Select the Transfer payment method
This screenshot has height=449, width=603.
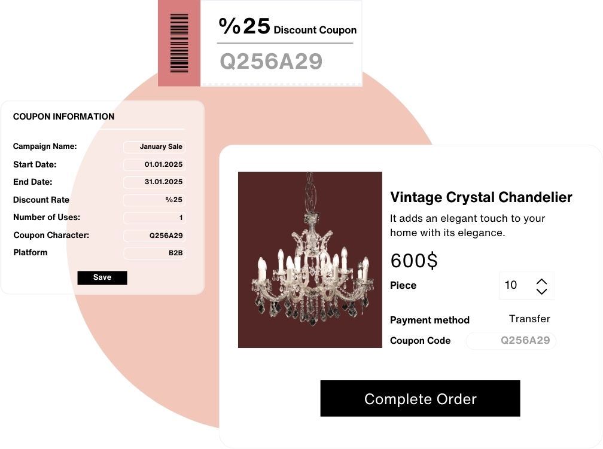click(x=529, y=319)
